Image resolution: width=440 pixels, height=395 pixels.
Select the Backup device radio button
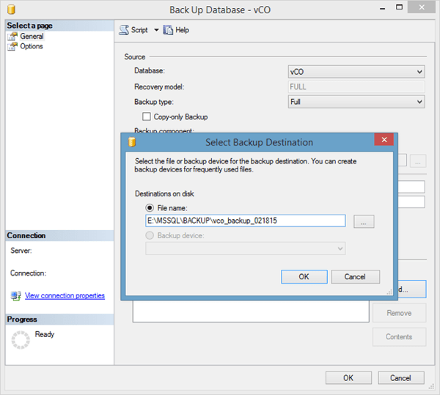click(150, 235)
